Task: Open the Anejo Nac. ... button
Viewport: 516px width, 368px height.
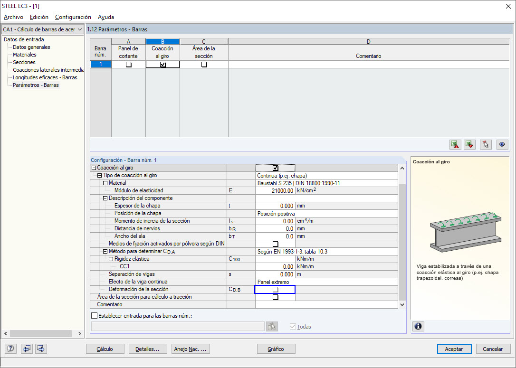Action: (191, 349)
